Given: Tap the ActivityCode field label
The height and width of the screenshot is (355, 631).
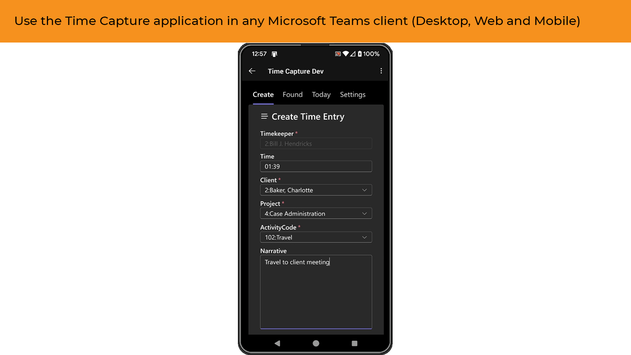Looking at the screenshot, I should point(278,227).
